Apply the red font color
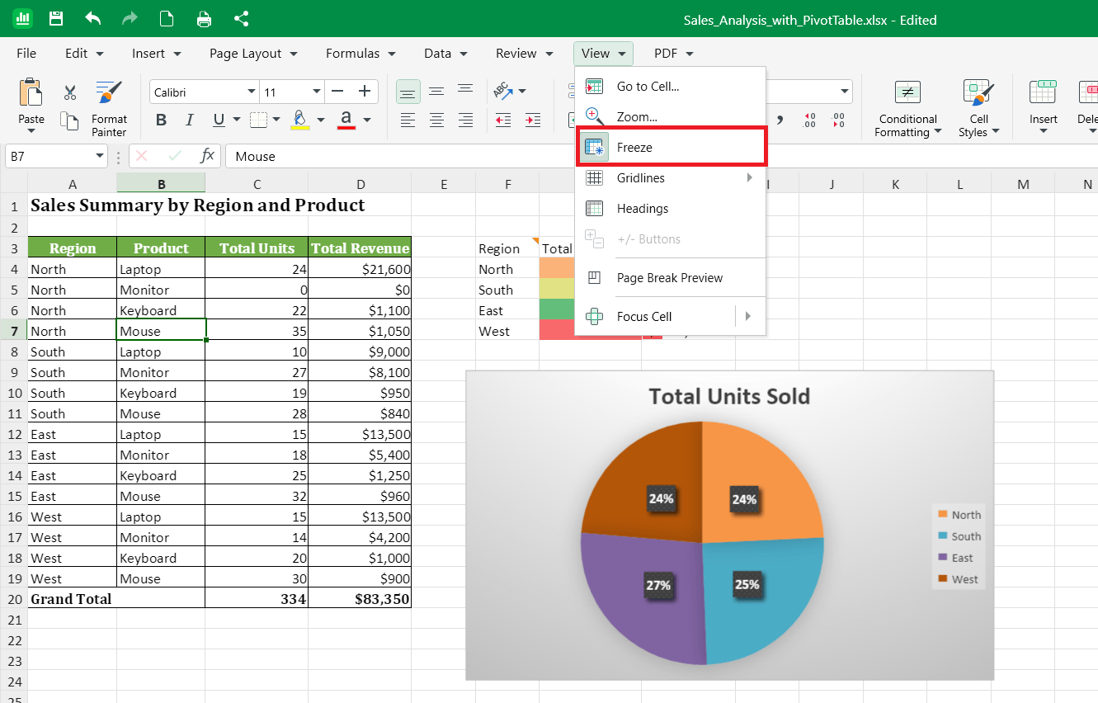Screen dimensions: 1098x703 [x=346, y=120]
